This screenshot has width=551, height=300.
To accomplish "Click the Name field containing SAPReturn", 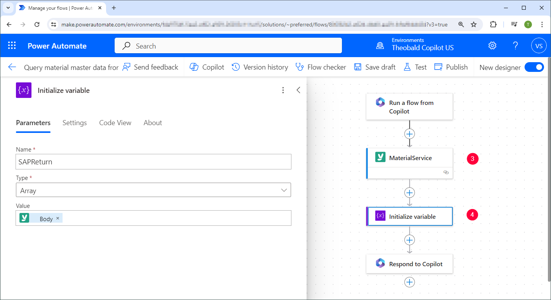I will click(x=153, y=162).
